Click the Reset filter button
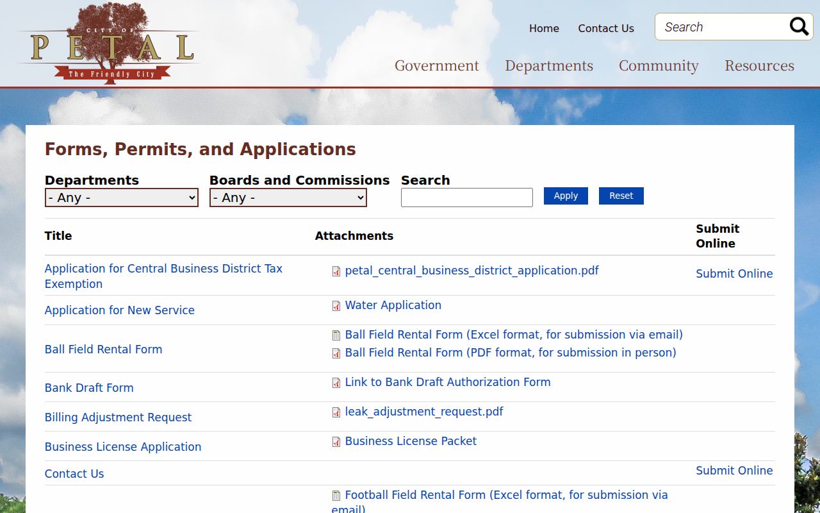 621,196
